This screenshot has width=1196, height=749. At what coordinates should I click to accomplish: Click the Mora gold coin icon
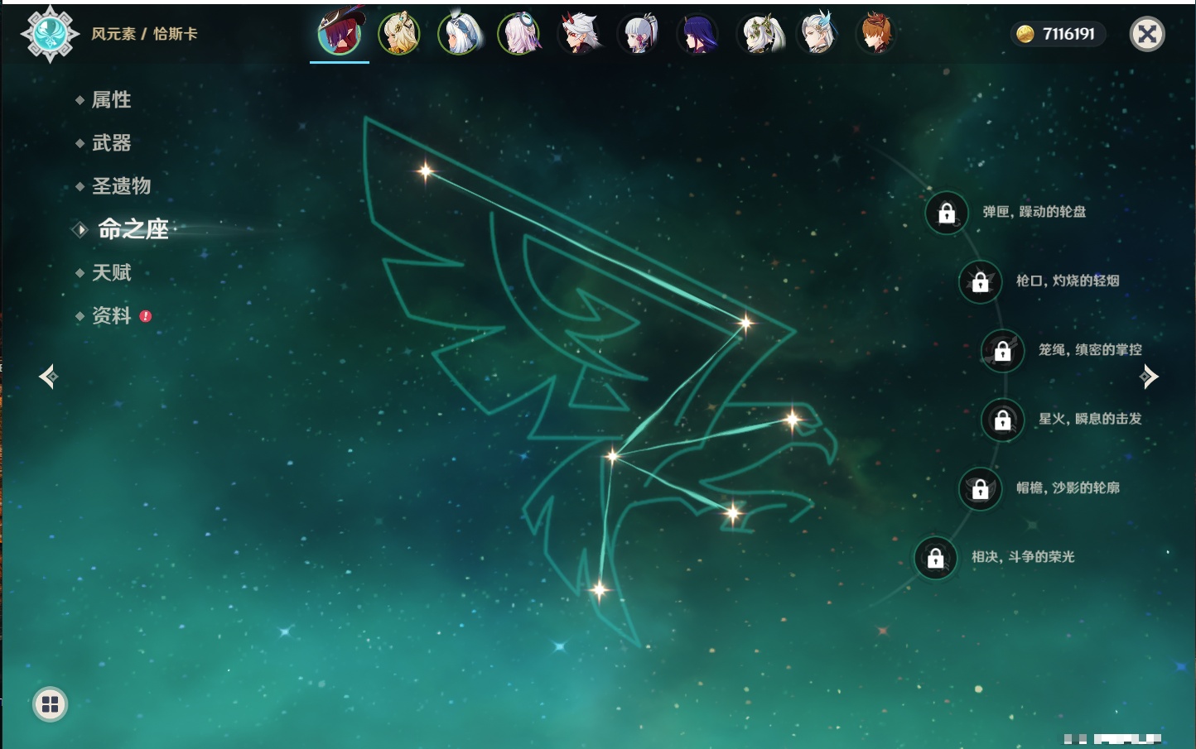1025,34
